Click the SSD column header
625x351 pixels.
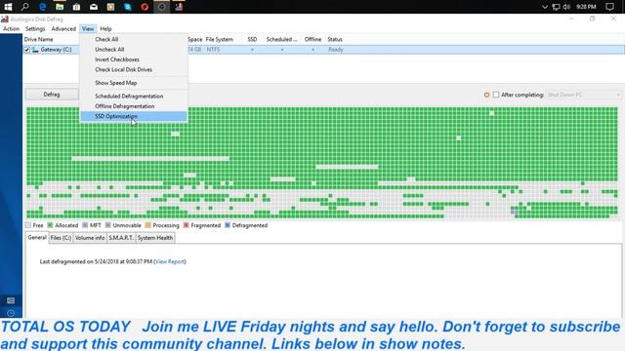[252, 39]
